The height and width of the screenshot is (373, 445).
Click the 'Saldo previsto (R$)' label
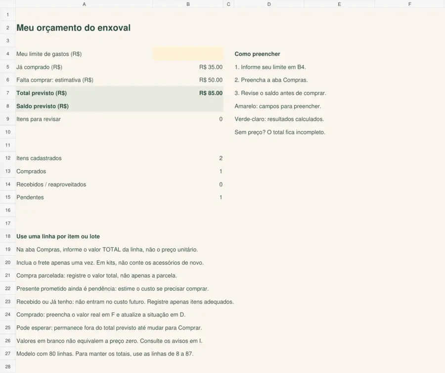[x=43, y=106]
